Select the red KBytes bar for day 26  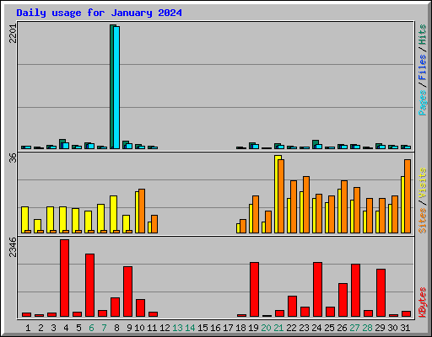(343, 300)
